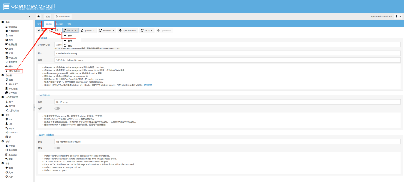Open the SMB/CIFS service settings
The image size is (404, 182).
[x=13, y=133]
